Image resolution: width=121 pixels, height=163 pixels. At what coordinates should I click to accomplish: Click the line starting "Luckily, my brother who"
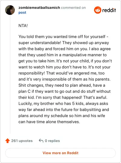(x=63, y=103)
